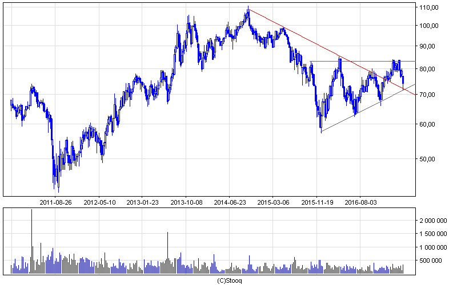Select the 2013-01-23 date label
The height and width of the screenshot is (285, 457).
pos(142,202)
